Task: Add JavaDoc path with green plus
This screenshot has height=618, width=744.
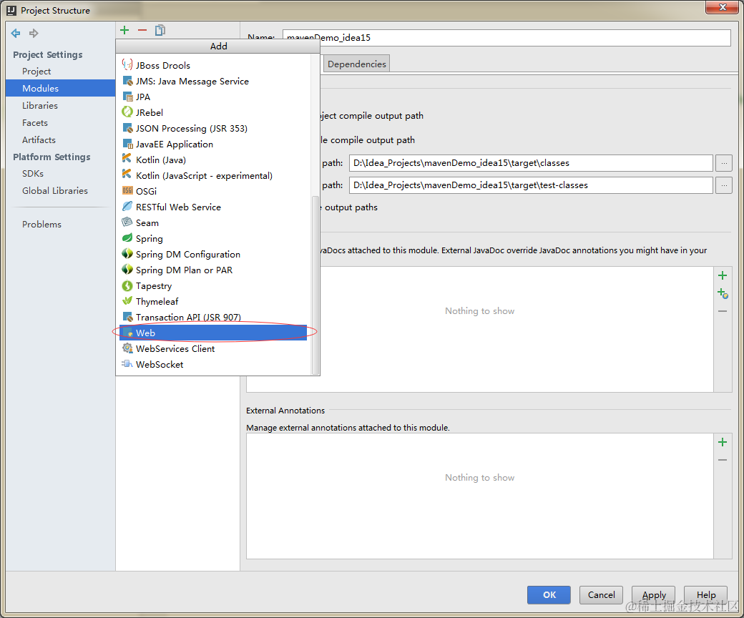Action: click(723, 275)
